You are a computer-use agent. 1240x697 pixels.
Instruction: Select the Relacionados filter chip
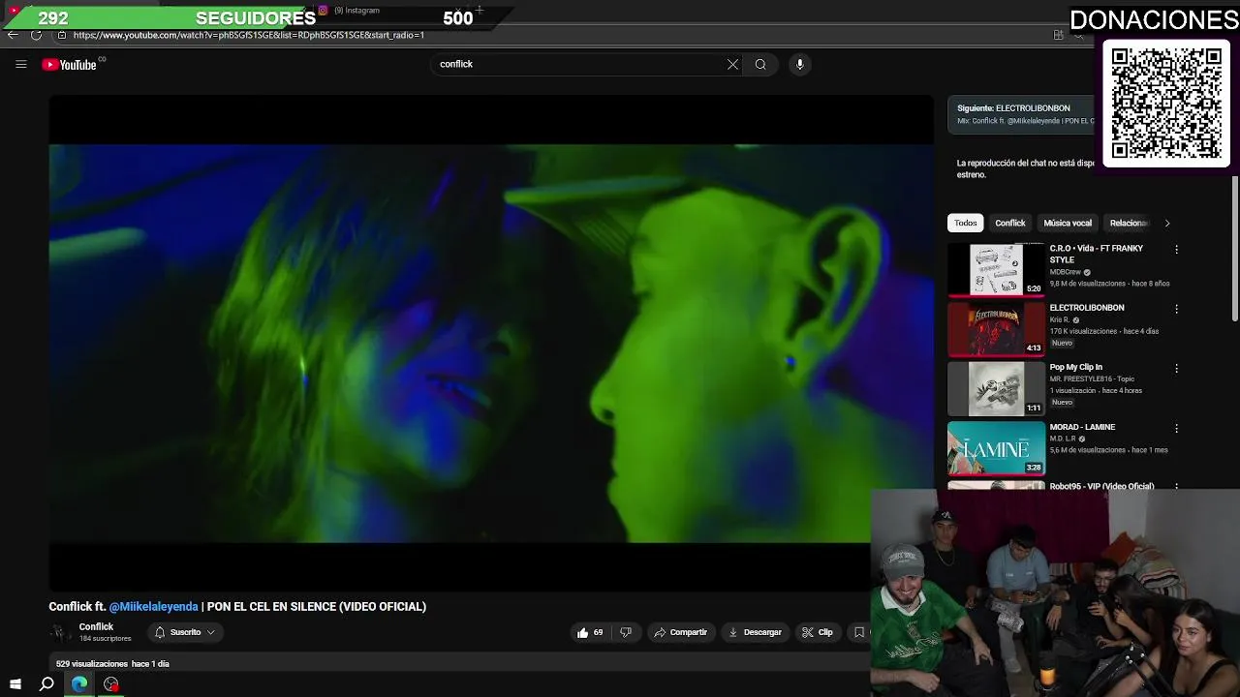(x=1128, y=223)
